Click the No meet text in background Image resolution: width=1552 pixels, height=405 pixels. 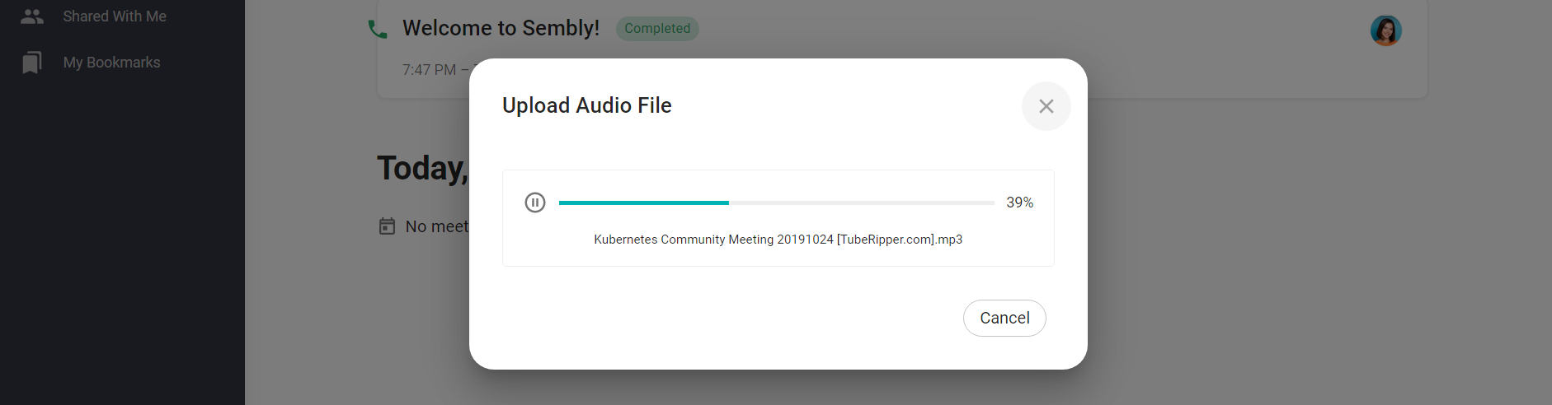tap(437, 226)
